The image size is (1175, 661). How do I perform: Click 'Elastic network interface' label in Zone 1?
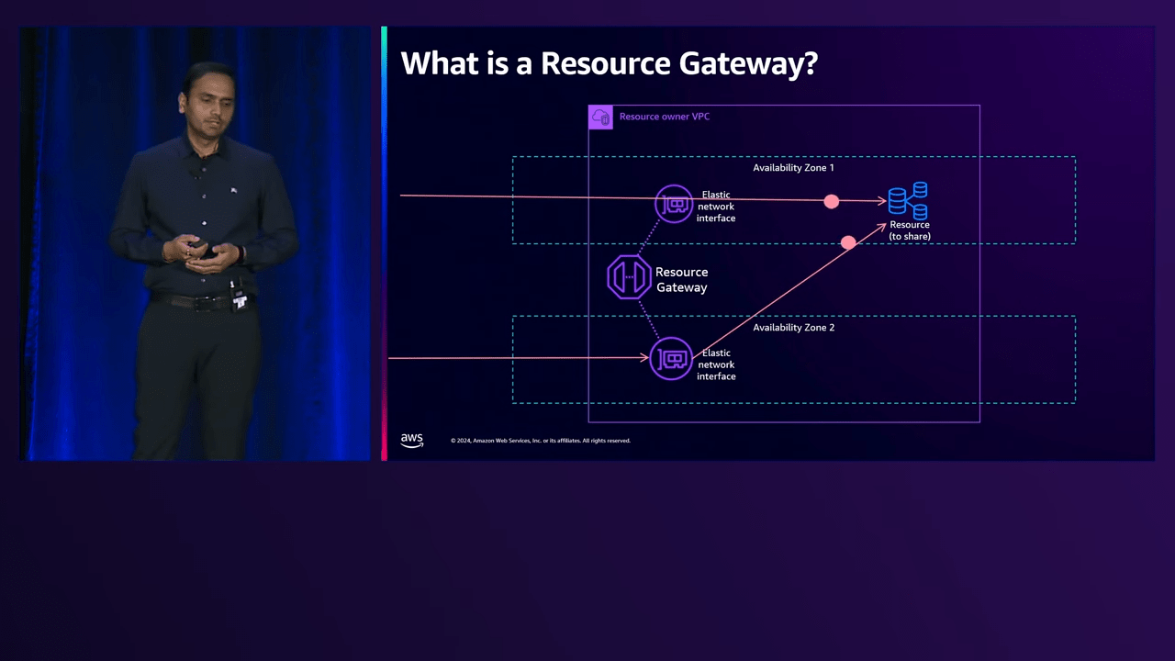[x=716, y=207]
